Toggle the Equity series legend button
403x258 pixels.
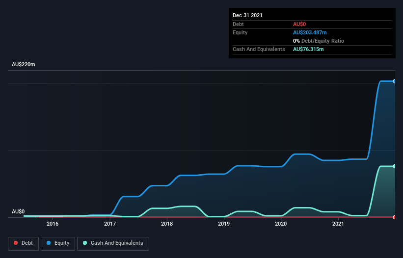(58, 243)
